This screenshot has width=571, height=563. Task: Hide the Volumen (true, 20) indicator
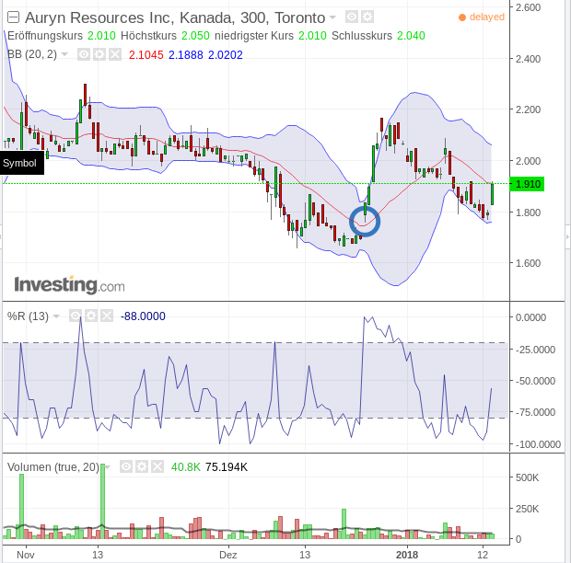pos(126,466)
